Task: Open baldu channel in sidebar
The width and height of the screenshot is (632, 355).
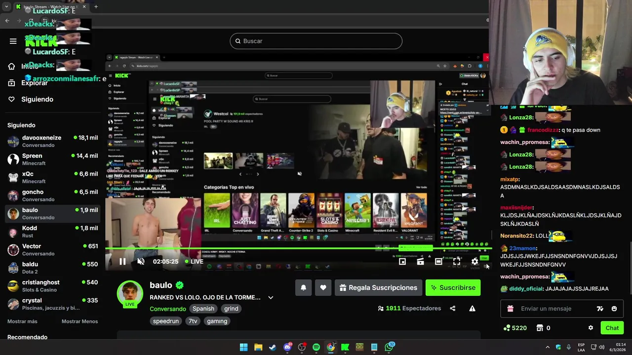Action: tap(52, 268)
